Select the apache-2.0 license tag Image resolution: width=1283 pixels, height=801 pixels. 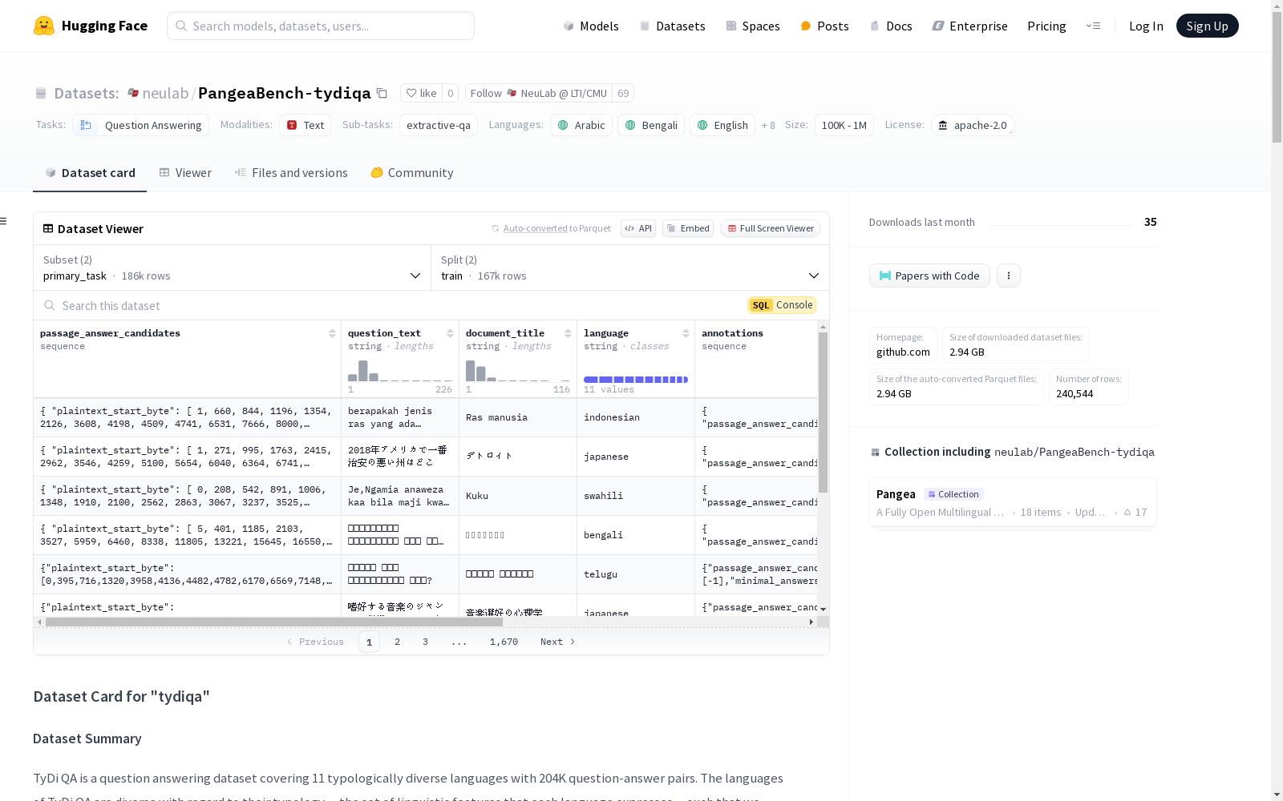[x=973, y=125]
